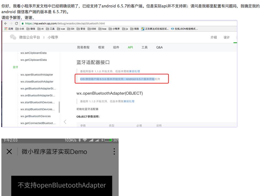The width and height of the screenshot is (264, 196).
Task: Open the 安全 bookmark folder
Action: pyautogui.click(x=81, y=29)
